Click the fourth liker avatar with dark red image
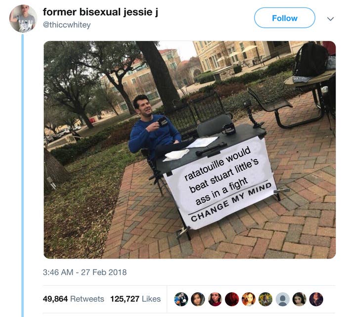Screen dimensions: 346x317 (232, 299)
